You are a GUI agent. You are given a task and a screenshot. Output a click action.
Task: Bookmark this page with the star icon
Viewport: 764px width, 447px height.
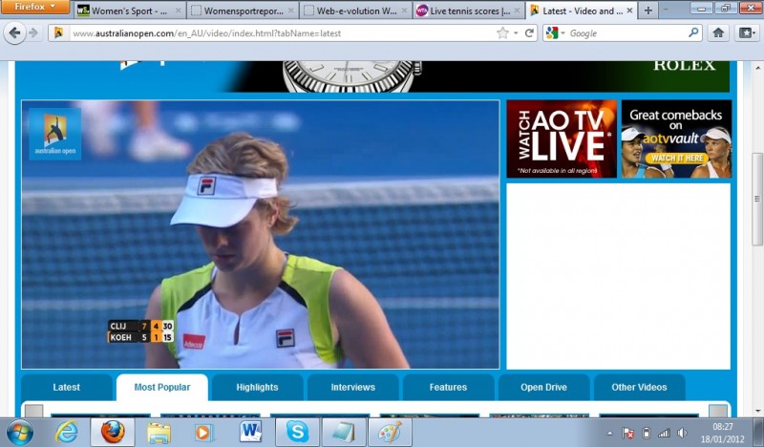tap(502, 32)
